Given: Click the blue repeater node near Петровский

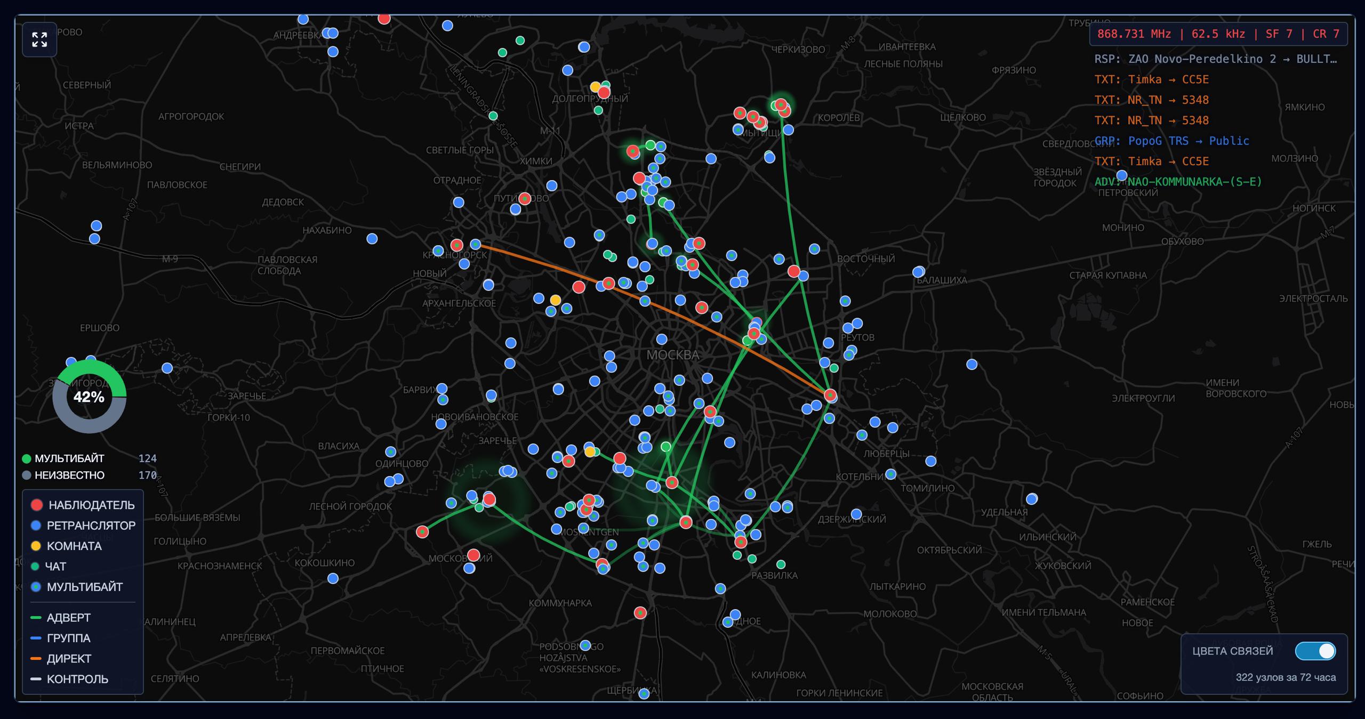Looking at the screenshot, I should point(1122,175).
